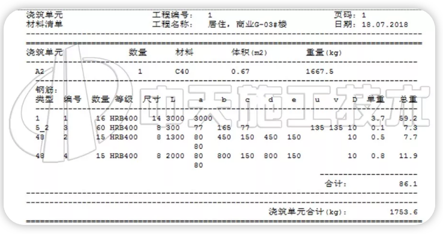Click the 合计 subtotal value 86.1
Image resolution: width=443 pixels, height=234 pixels.
point(408,184)
